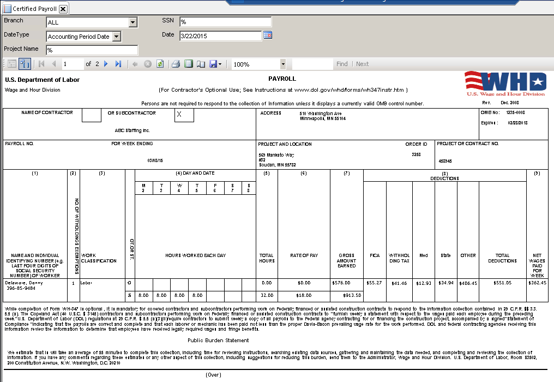This screenshot has width=554, height=382.
Task: Expand the DateType dropdown
Action: 117,37
